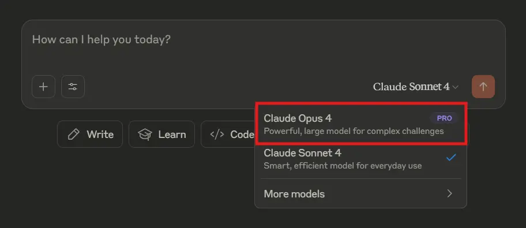Click the orange send arrow button
The height and width of the screenshot is (228, 526).
pyautogui.click(x=483, y=87)
